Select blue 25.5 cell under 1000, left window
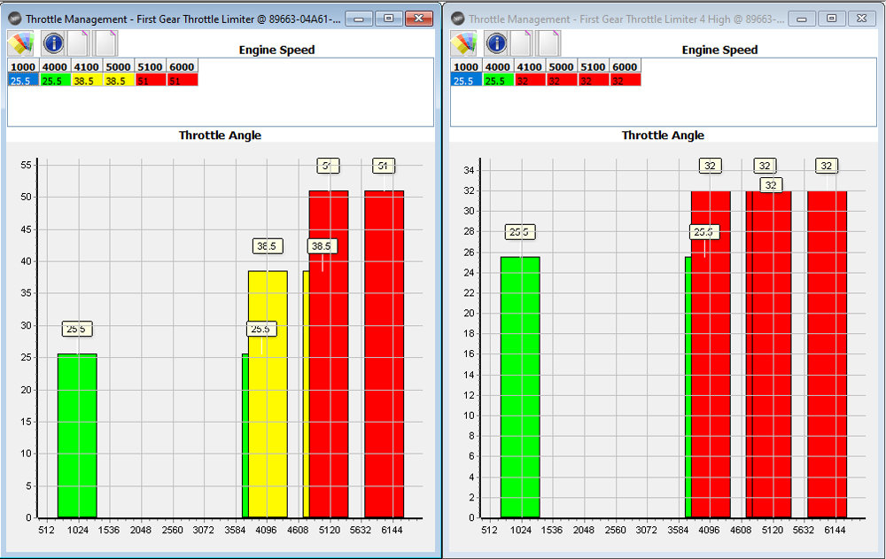The width and height of the screenshot is (886, 559). (x=23, y=81)
